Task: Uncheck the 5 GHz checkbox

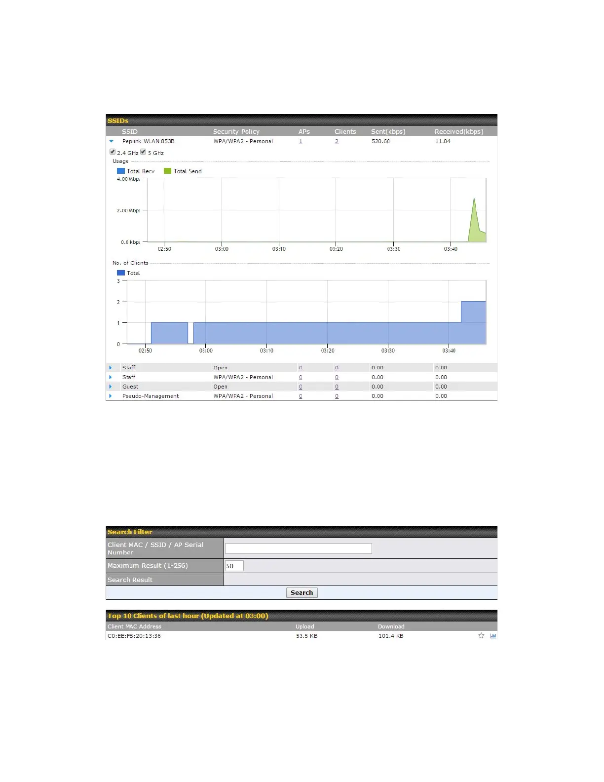Action: (143, 152)
